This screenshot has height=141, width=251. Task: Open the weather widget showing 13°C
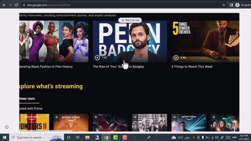[180, 137]
